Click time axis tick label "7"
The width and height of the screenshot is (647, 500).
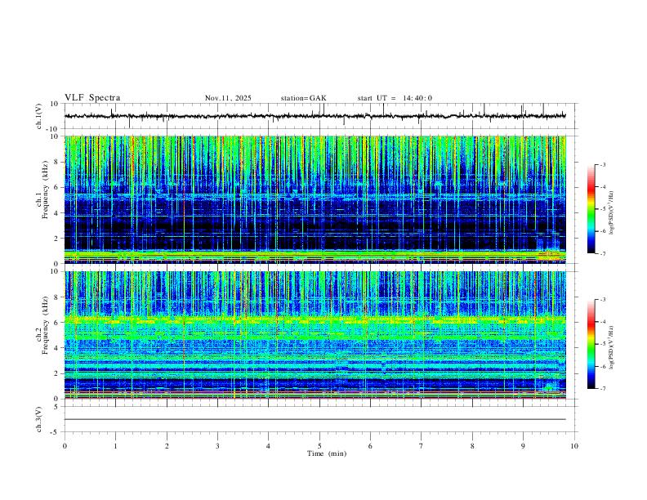[422, 446]
